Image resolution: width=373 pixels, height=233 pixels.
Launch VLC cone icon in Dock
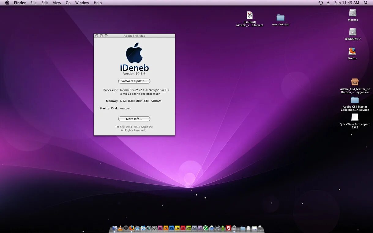coord(120,228)
